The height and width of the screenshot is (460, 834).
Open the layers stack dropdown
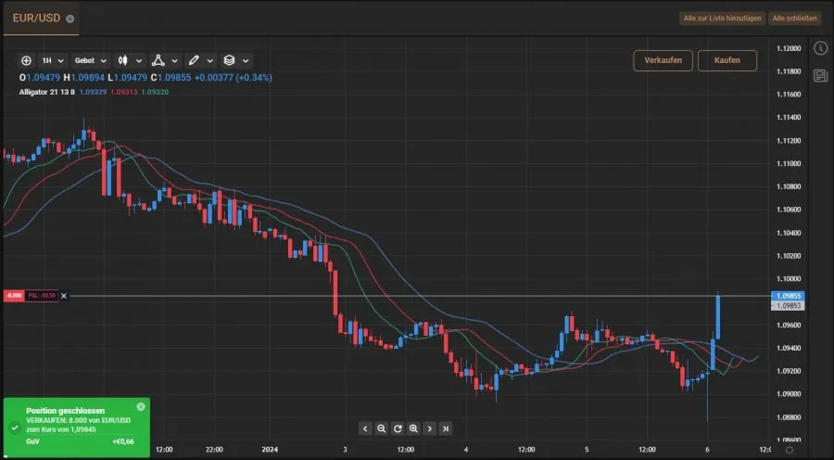coord(236,60)
